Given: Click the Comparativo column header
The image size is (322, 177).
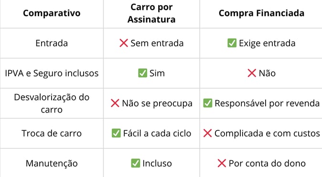Looking at the screenshot, I should tap(52, 13).
